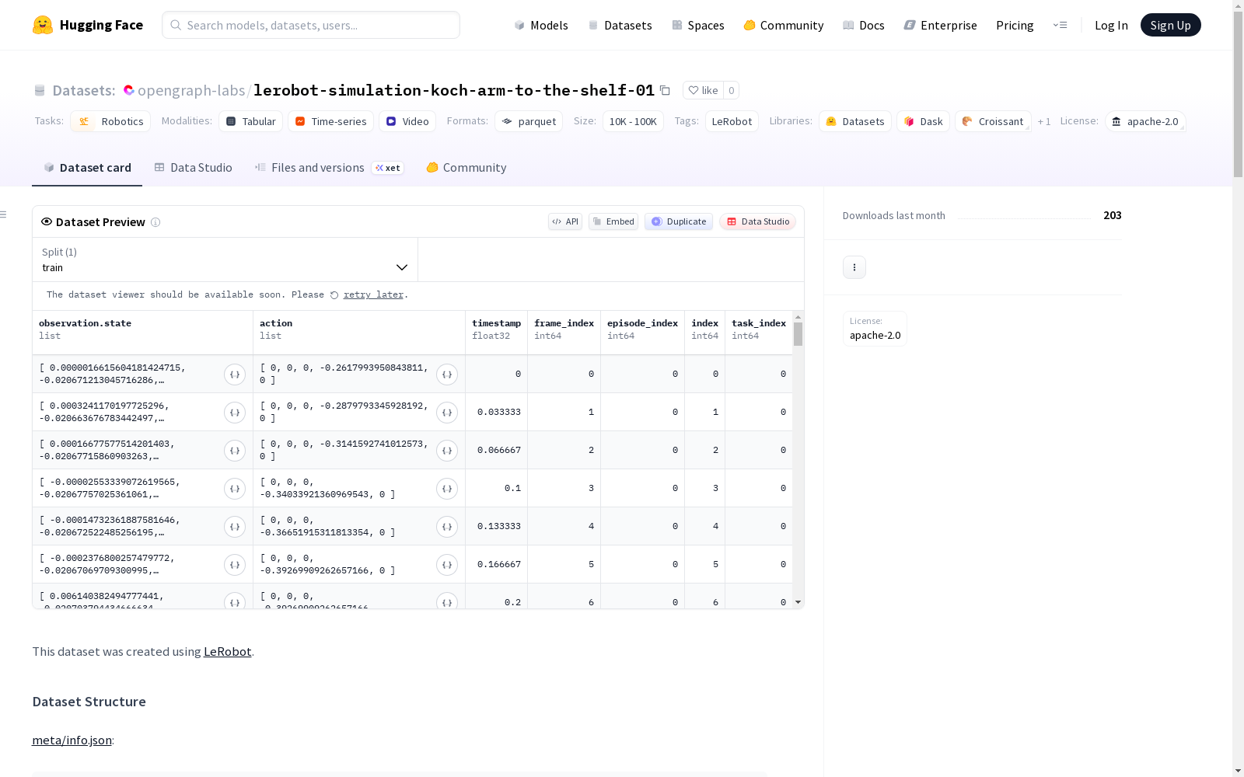Viewport: 1244px width, 777px height.
Task: Click the heart like button
Action: point(703,90)
